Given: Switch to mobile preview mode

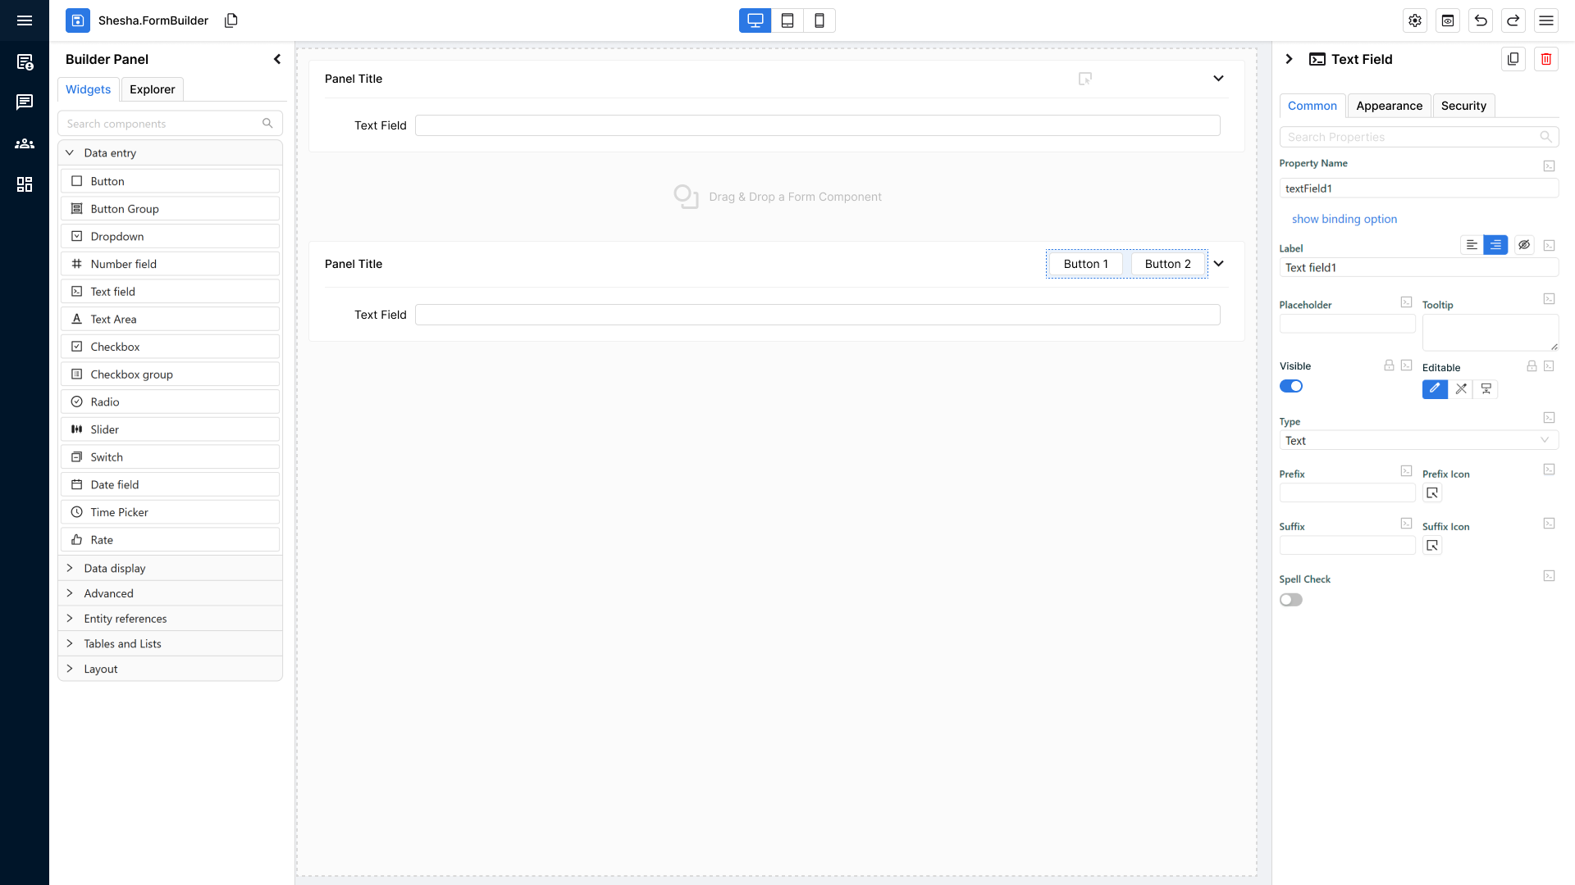Looking at the screenshot, I should [x=819, y=20].
